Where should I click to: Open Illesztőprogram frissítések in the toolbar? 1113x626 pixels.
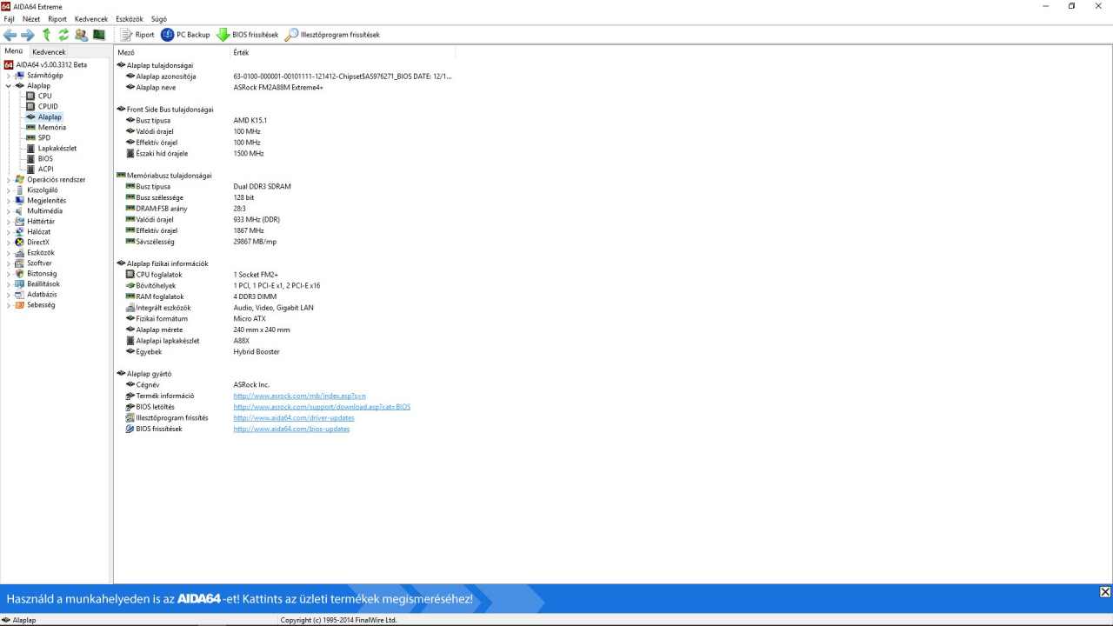[333, 35]
